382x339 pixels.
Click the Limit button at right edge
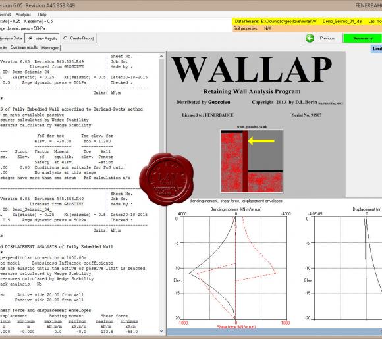pos(377,49)
